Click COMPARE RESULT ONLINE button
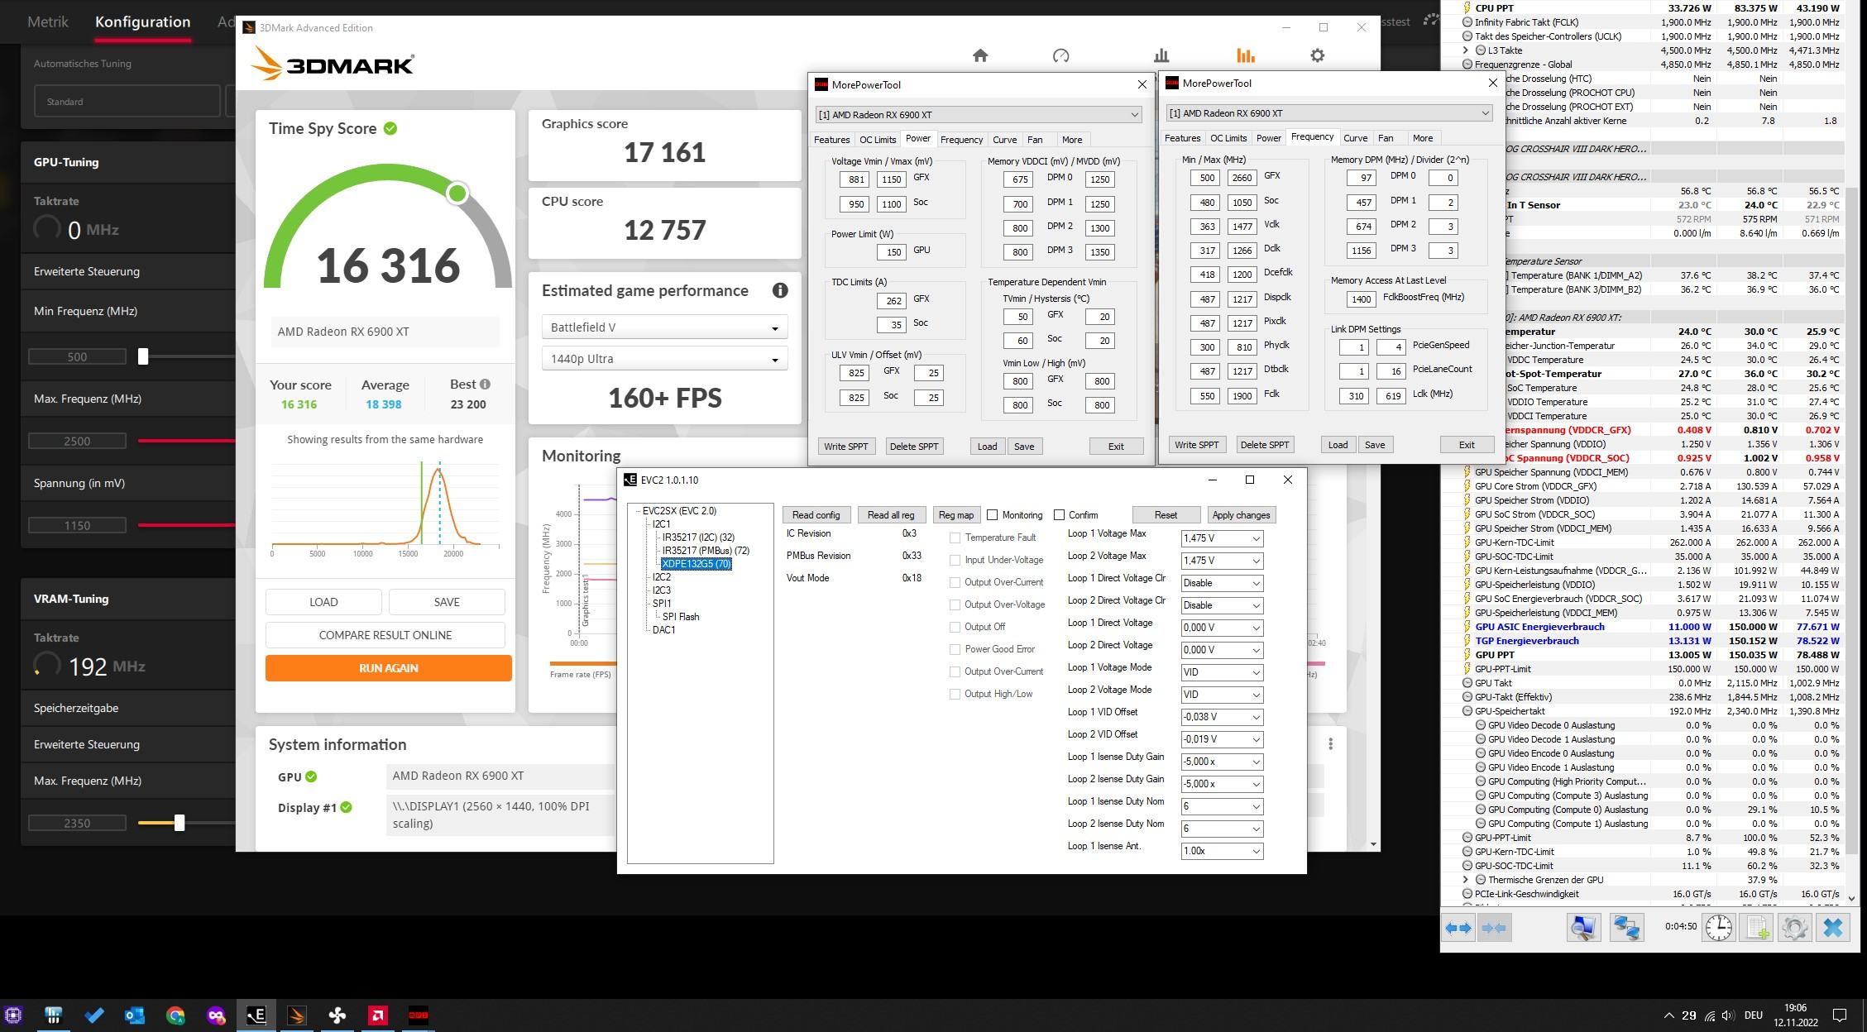 click(385, 635)
